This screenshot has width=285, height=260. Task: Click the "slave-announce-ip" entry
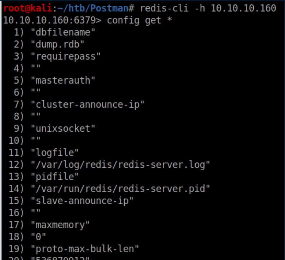click(x=82, y=201)
